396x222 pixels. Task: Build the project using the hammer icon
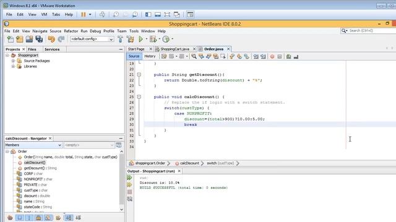click(120, 39)
